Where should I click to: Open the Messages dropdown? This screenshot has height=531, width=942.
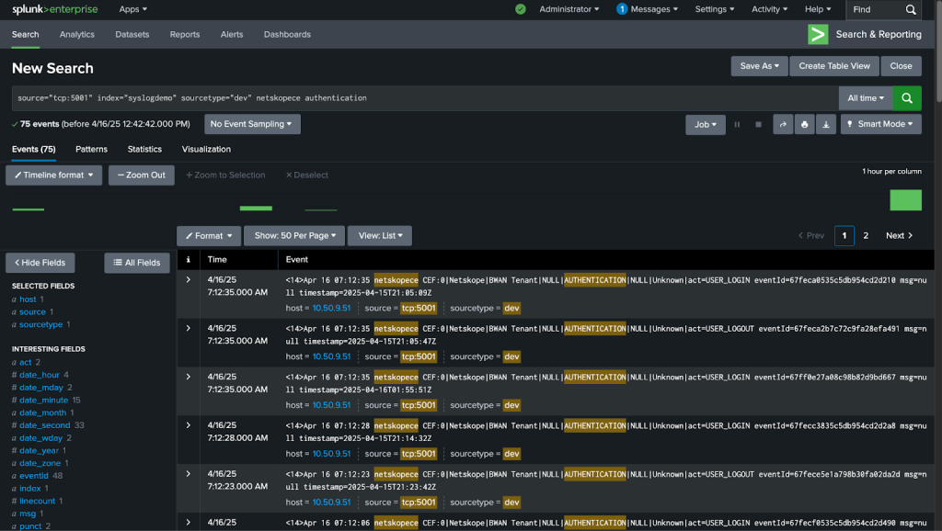coord(647,9)
